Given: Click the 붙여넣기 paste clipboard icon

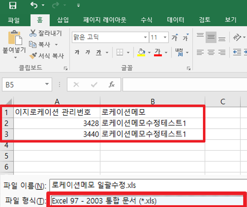Looking at the screenshot, I should coord(15,38).
